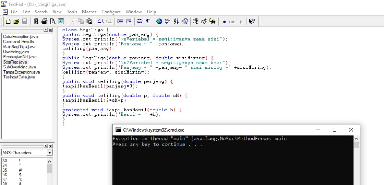Toggle Visible Spaces paragraph mark icon
Viewport: 384px width, 185px height.
[x=148, y=21]
